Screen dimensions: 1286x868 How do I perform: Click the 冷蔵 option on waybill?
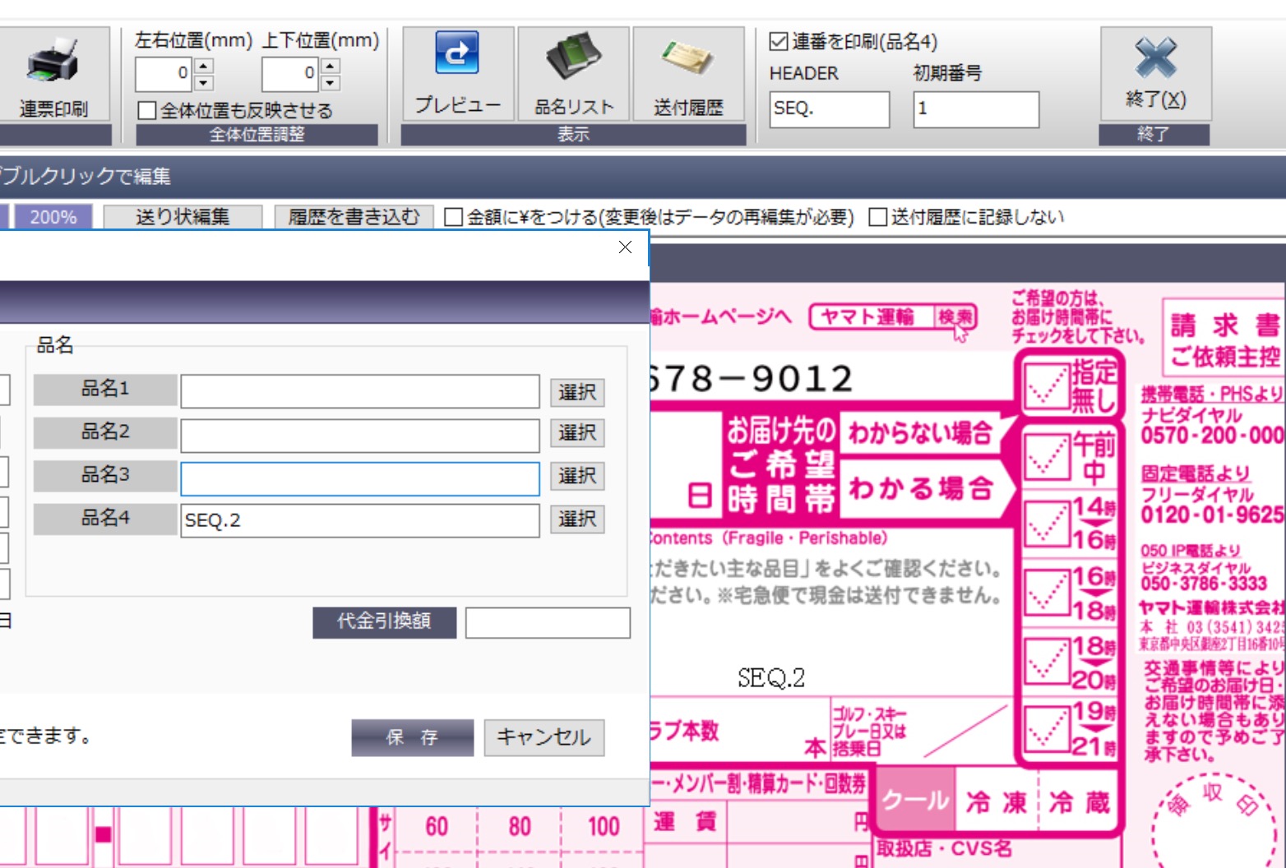pos(1080,801)
